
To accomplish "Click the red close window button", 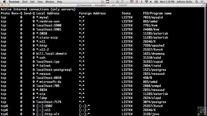I will coord(2,5).
